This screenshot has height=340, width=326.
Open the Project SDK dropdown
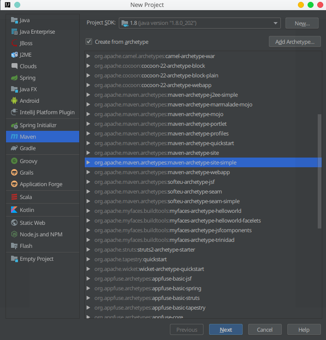(200, 23)
